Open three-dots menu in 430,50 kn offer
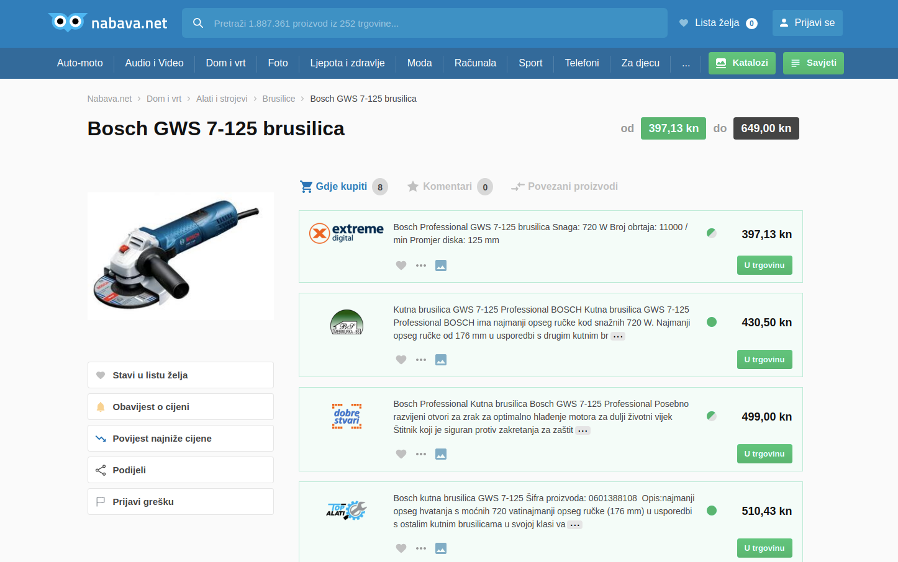This screenshot has height=562, width=898. tap(421, 360)
